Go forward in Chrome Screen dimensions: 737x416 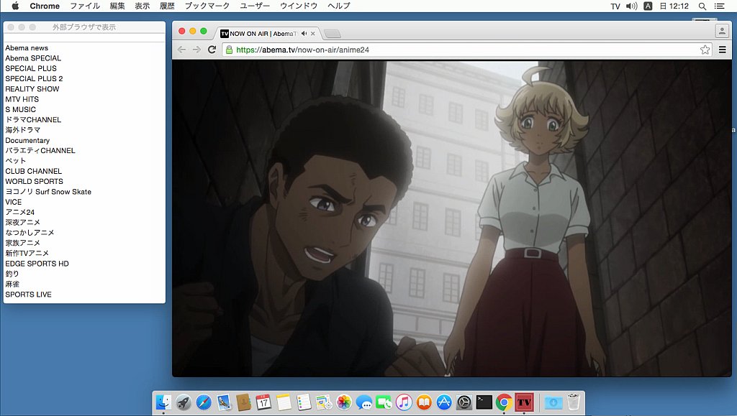coord(196,50)
